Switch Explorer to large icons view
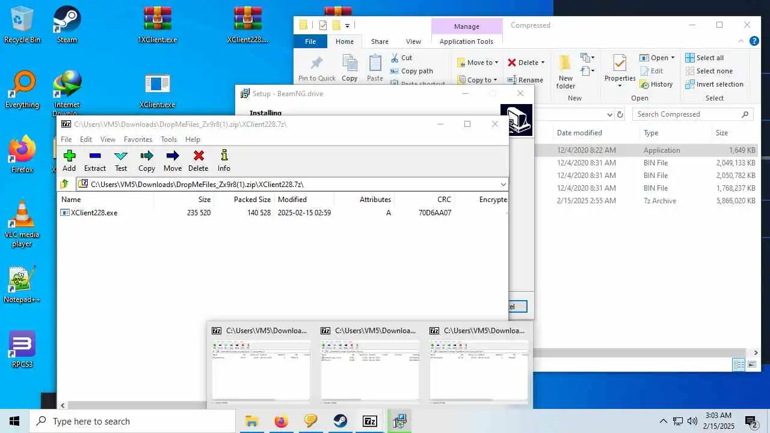This screenshot has width=770, height=433. coord(751,364)
